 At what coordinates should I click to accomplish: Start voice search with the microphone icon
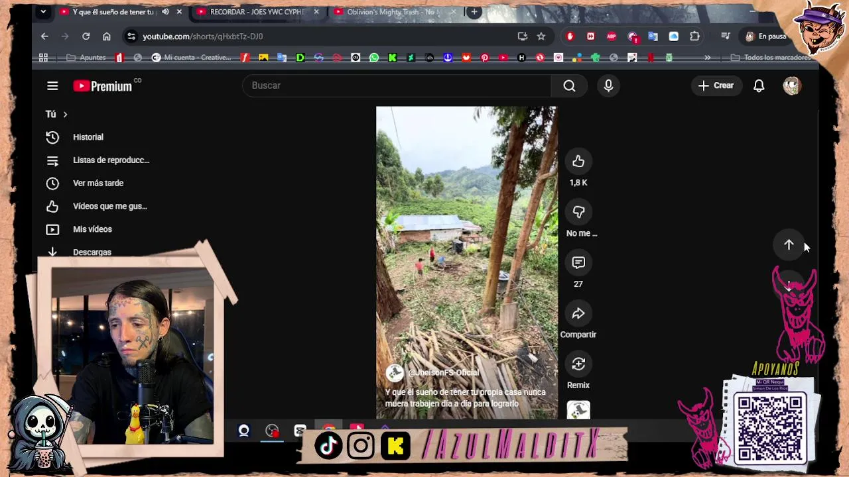608,85
